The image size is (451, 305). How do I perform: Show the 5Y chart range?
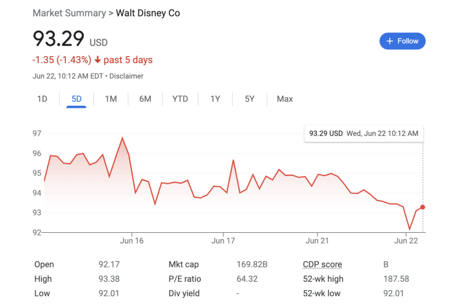point(249,99)
